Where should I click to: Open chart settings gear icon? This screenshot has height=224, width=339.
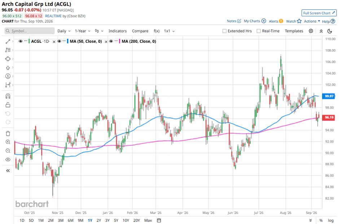tap(311, 31)
